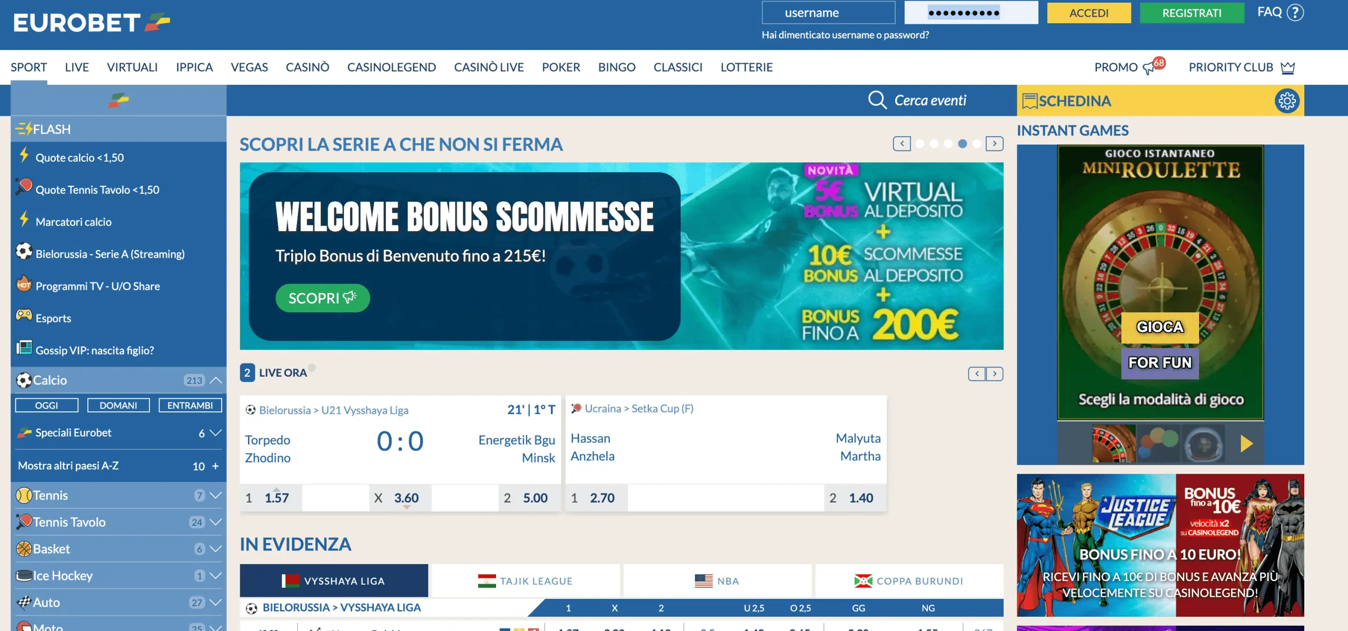Click SCOPRI button on welcome bonus banner
The width and height of the screenshot is (1348, 631).
point(323,298)
